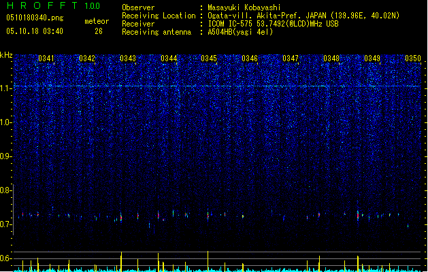Click the 0349 time marker
Screen dimensions: 428x272
[x=372, y=58]
